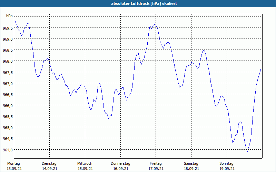This screenshot has height=172, width=276.
Task: Click the 967,0 axis value
Action: point(8,83)
